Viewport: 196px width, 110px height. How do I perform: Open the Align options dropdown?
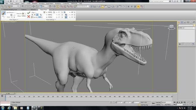point(34,12)
